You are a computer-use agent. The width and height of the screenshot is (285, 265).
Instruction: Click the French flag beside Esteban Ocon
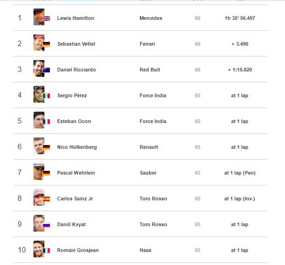46,122
